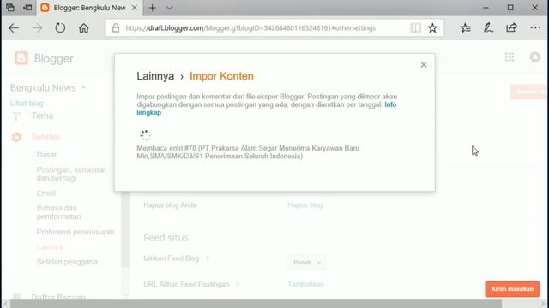Click the Feed situs section heading

pyautogui.click(x=166, y=238)
